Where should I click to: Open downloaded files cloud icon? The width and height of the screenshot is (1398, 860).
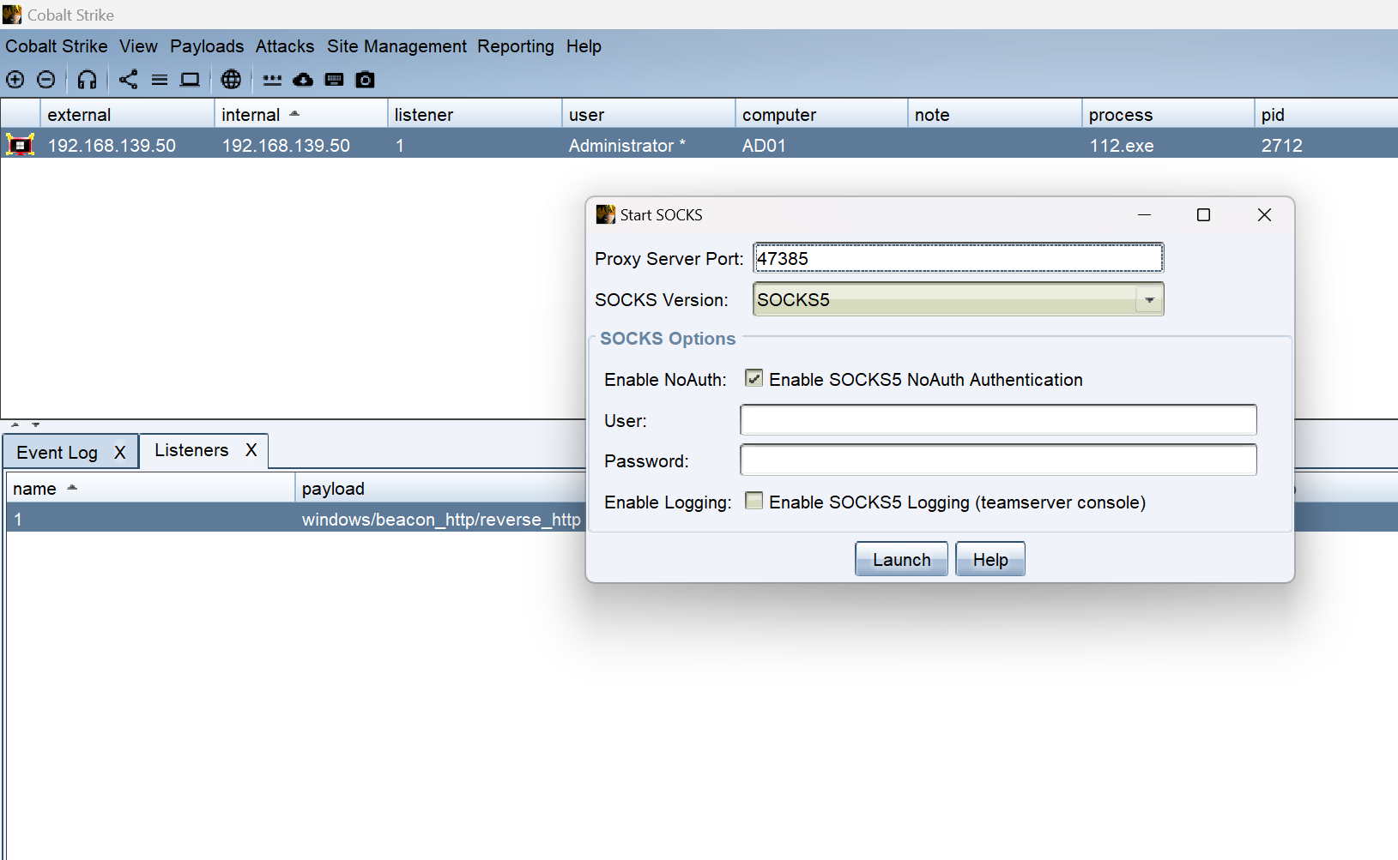click(x=303, y=80)
